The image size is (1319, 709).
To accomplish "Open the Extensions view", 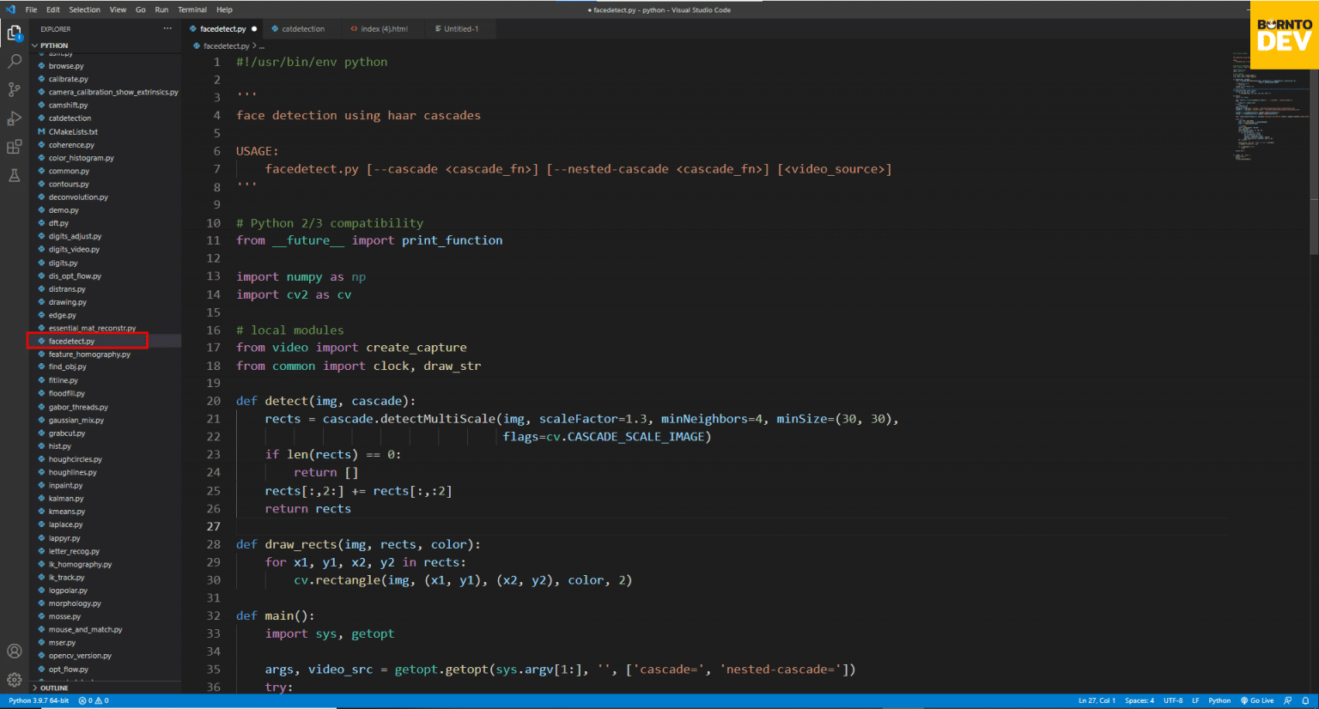I will [x=14, y=146].
